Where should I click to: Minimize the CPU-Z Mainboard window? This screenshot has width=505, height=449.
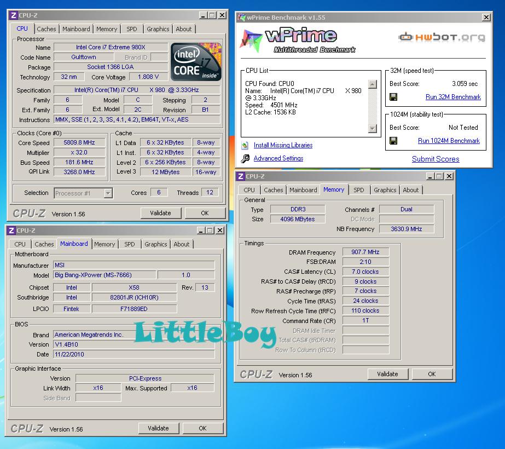201,231
